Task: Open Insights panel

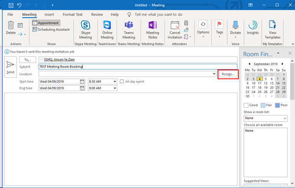Action: (x=253, y=27)
